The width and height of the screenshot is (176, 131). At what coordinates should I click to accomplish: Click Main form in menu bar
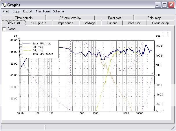[43, 11]
